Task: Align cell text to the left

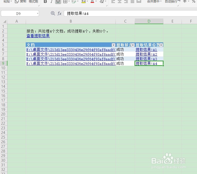Action: 113,2
